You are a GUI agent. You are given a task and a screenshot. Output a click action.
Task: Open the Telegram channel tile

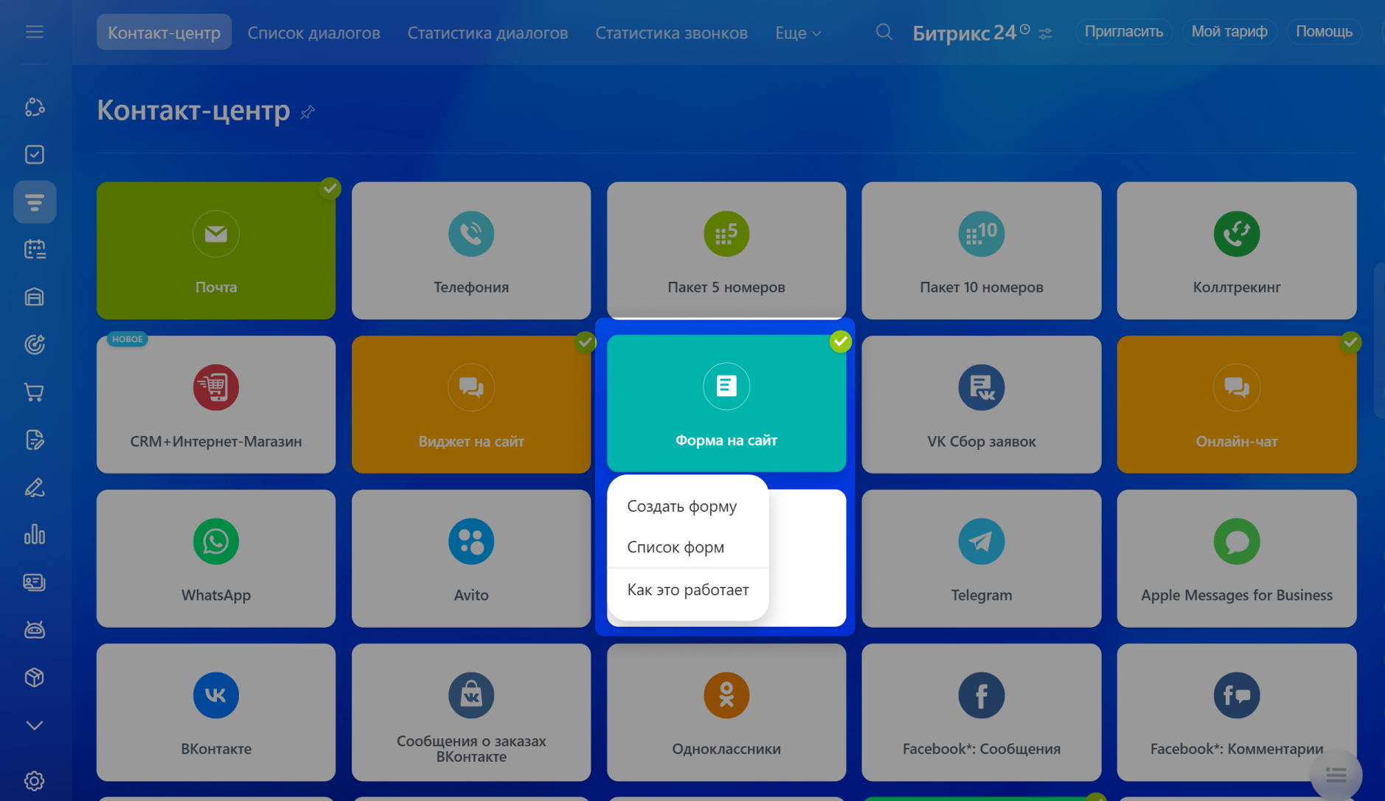click(x=982, y=558)
